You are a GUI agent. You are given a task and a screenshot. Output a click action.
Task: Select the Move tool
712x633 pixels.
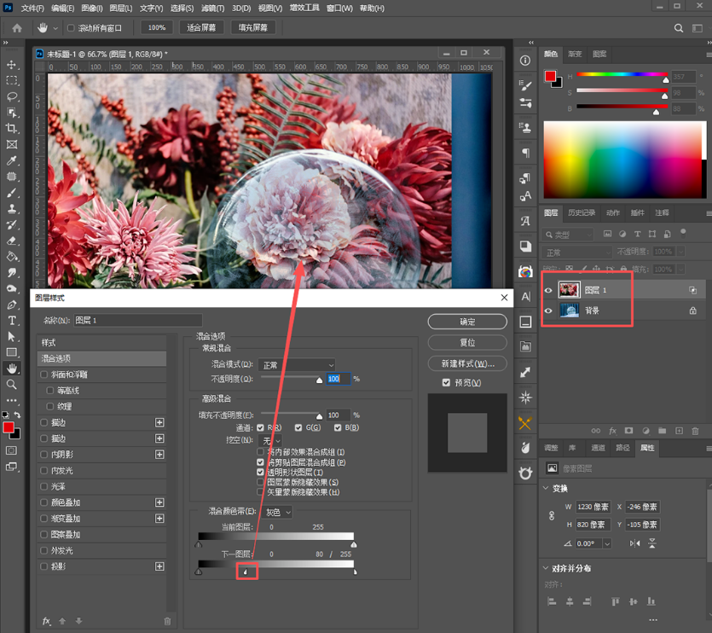point(12,65)
